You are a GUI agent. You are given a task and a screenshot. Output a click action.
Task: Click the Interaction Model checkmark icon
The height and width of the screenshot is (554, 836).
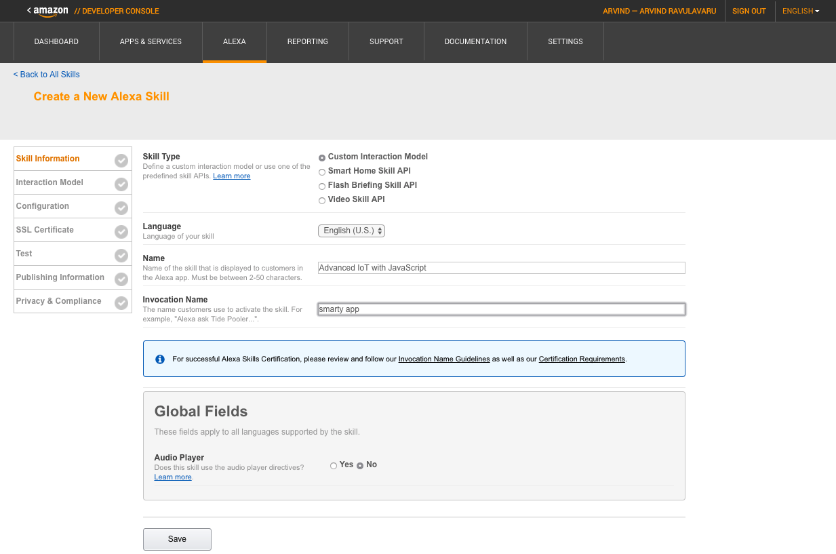121,184
